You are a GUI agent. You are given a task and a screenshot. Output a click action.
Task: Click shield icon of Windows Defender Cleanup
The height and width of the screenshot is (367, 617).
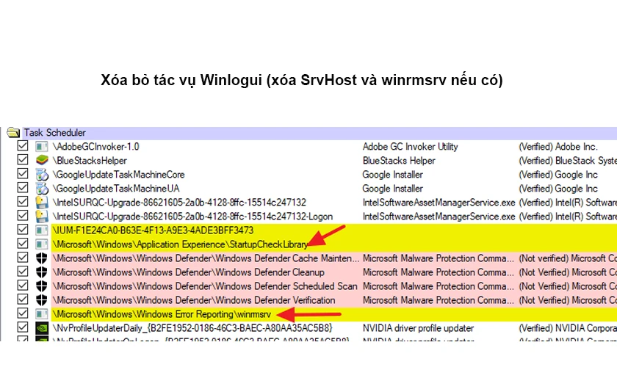(x=41, y=272)
